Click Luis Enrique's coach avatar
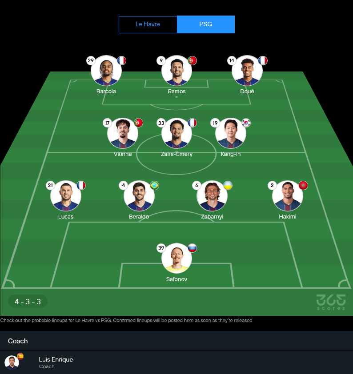This screenshot has width=353, height=374. pos(12,362)
